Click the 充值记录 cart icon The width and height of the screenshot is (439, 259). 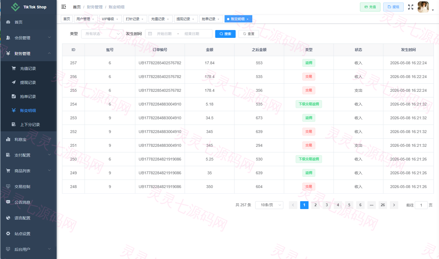point(14,68)
